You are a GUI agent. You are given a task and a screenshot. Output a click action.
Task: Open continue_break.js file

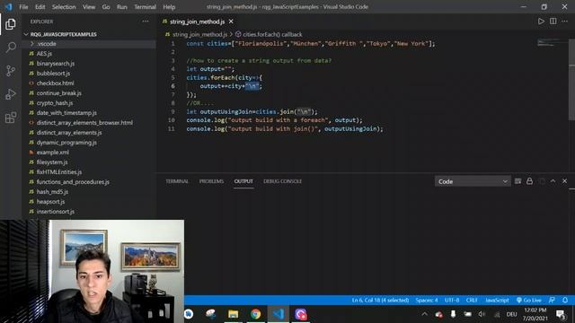(59, 93)
